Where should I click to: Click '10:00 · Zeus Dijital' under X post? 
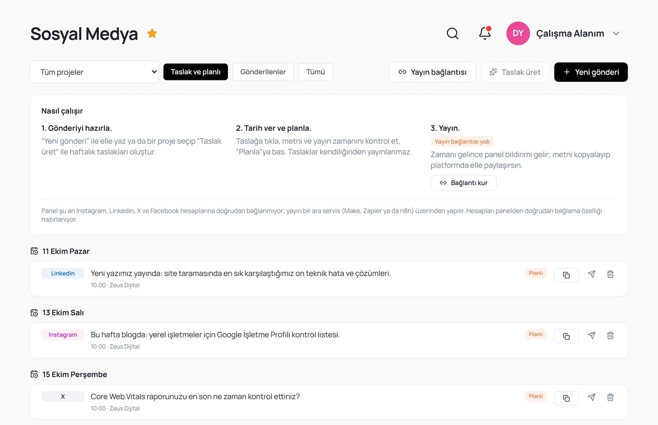click(x=115, y=409)
